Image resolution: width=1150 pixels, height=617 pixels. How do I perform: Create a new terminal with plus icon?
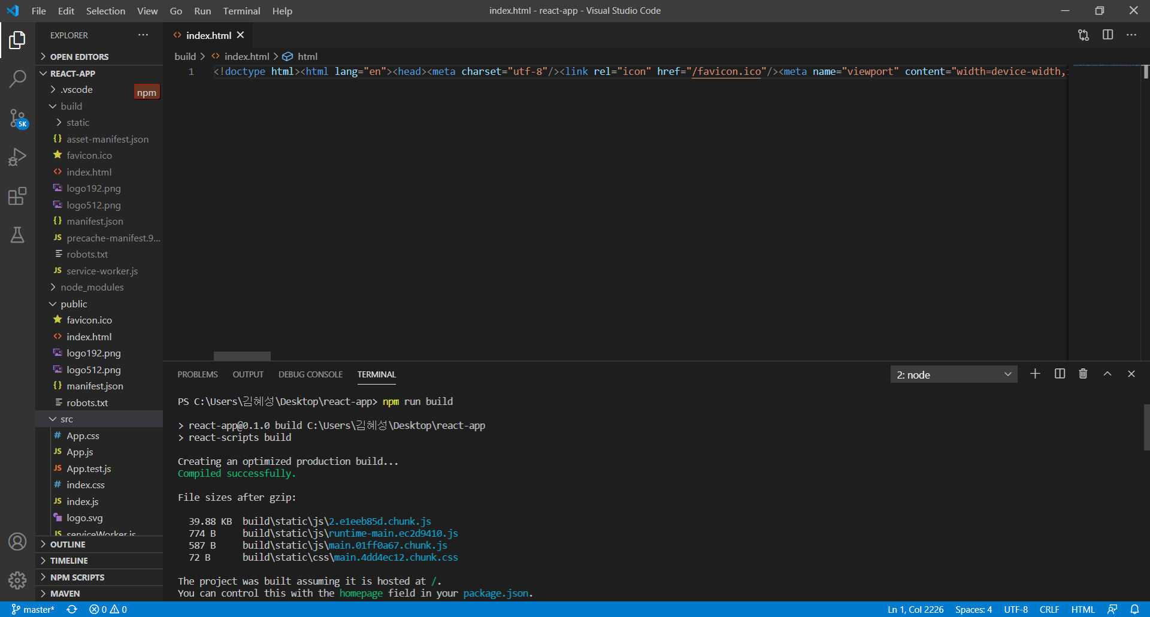pyautogui.click(x=1035, y=374)
